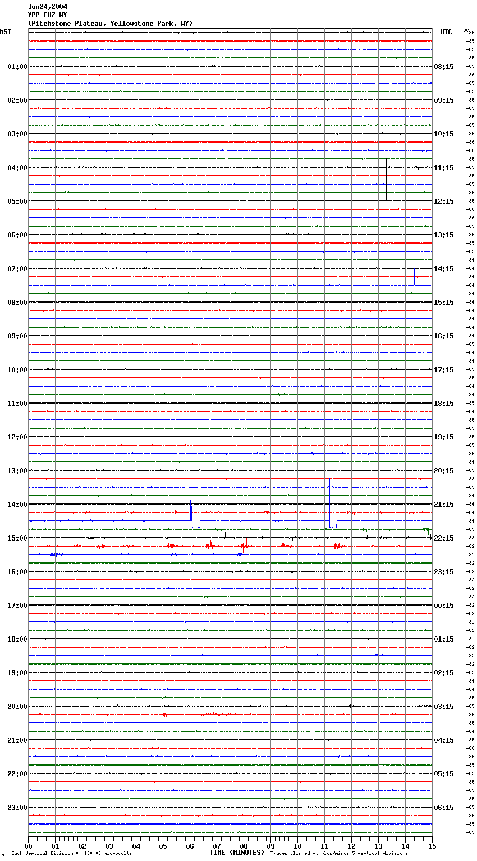This screenshot has height=861, width=477.
Task: Click the red event near minute 5 after 20:00
Action: pyautogui.click(x=164, y=716)
